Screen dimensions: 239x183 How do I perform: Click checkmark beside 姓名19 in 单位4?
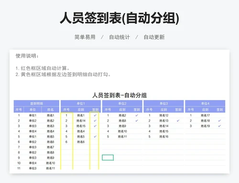[219, 126]
